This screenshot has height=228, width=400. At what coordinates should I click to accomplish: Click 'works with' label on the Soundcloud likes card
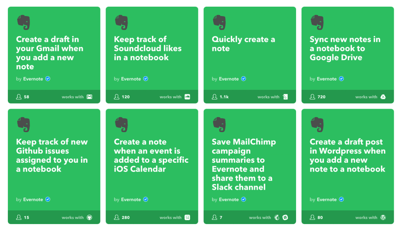tap(171, 97)
